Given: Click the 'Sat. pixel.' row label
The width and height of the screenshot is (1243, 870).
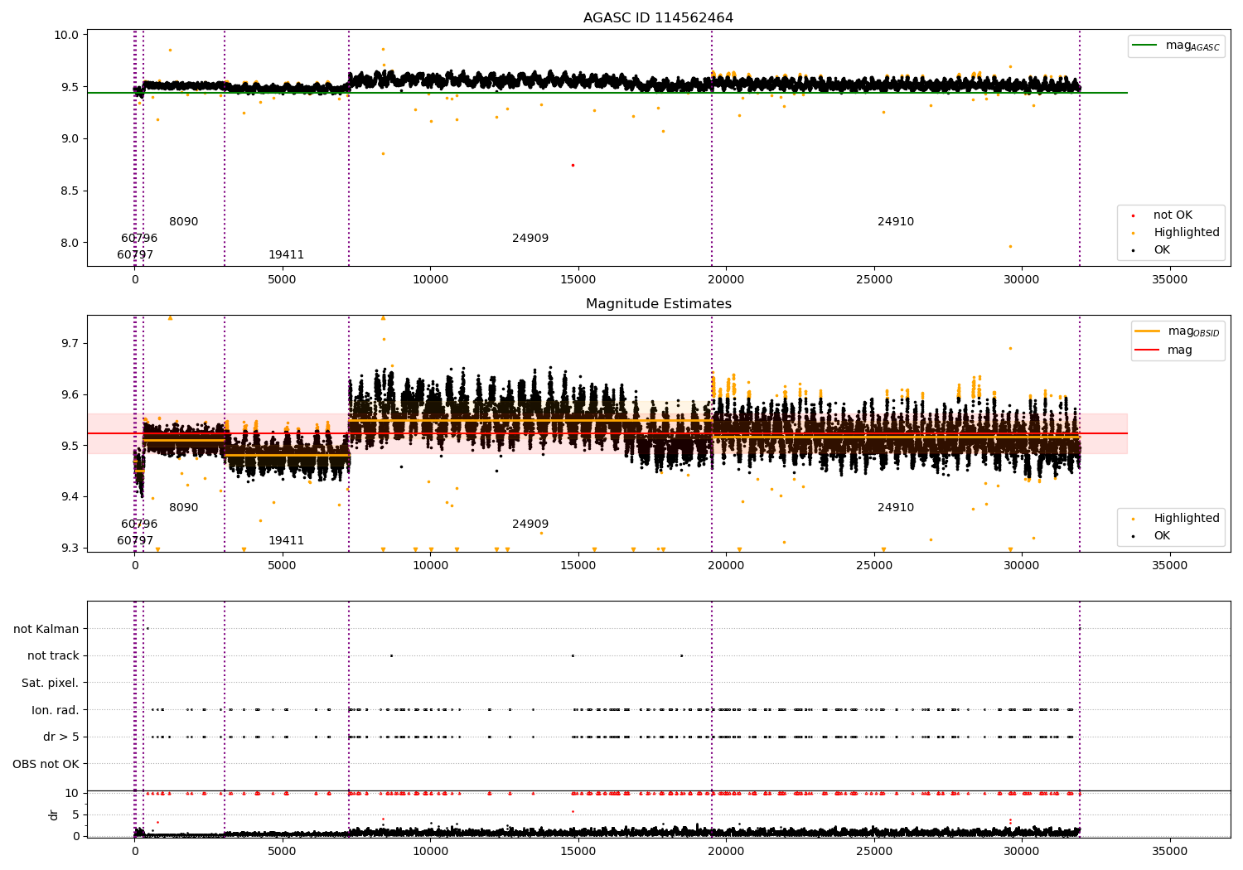Looking at the screenshot, I should (x=51, y=683).
